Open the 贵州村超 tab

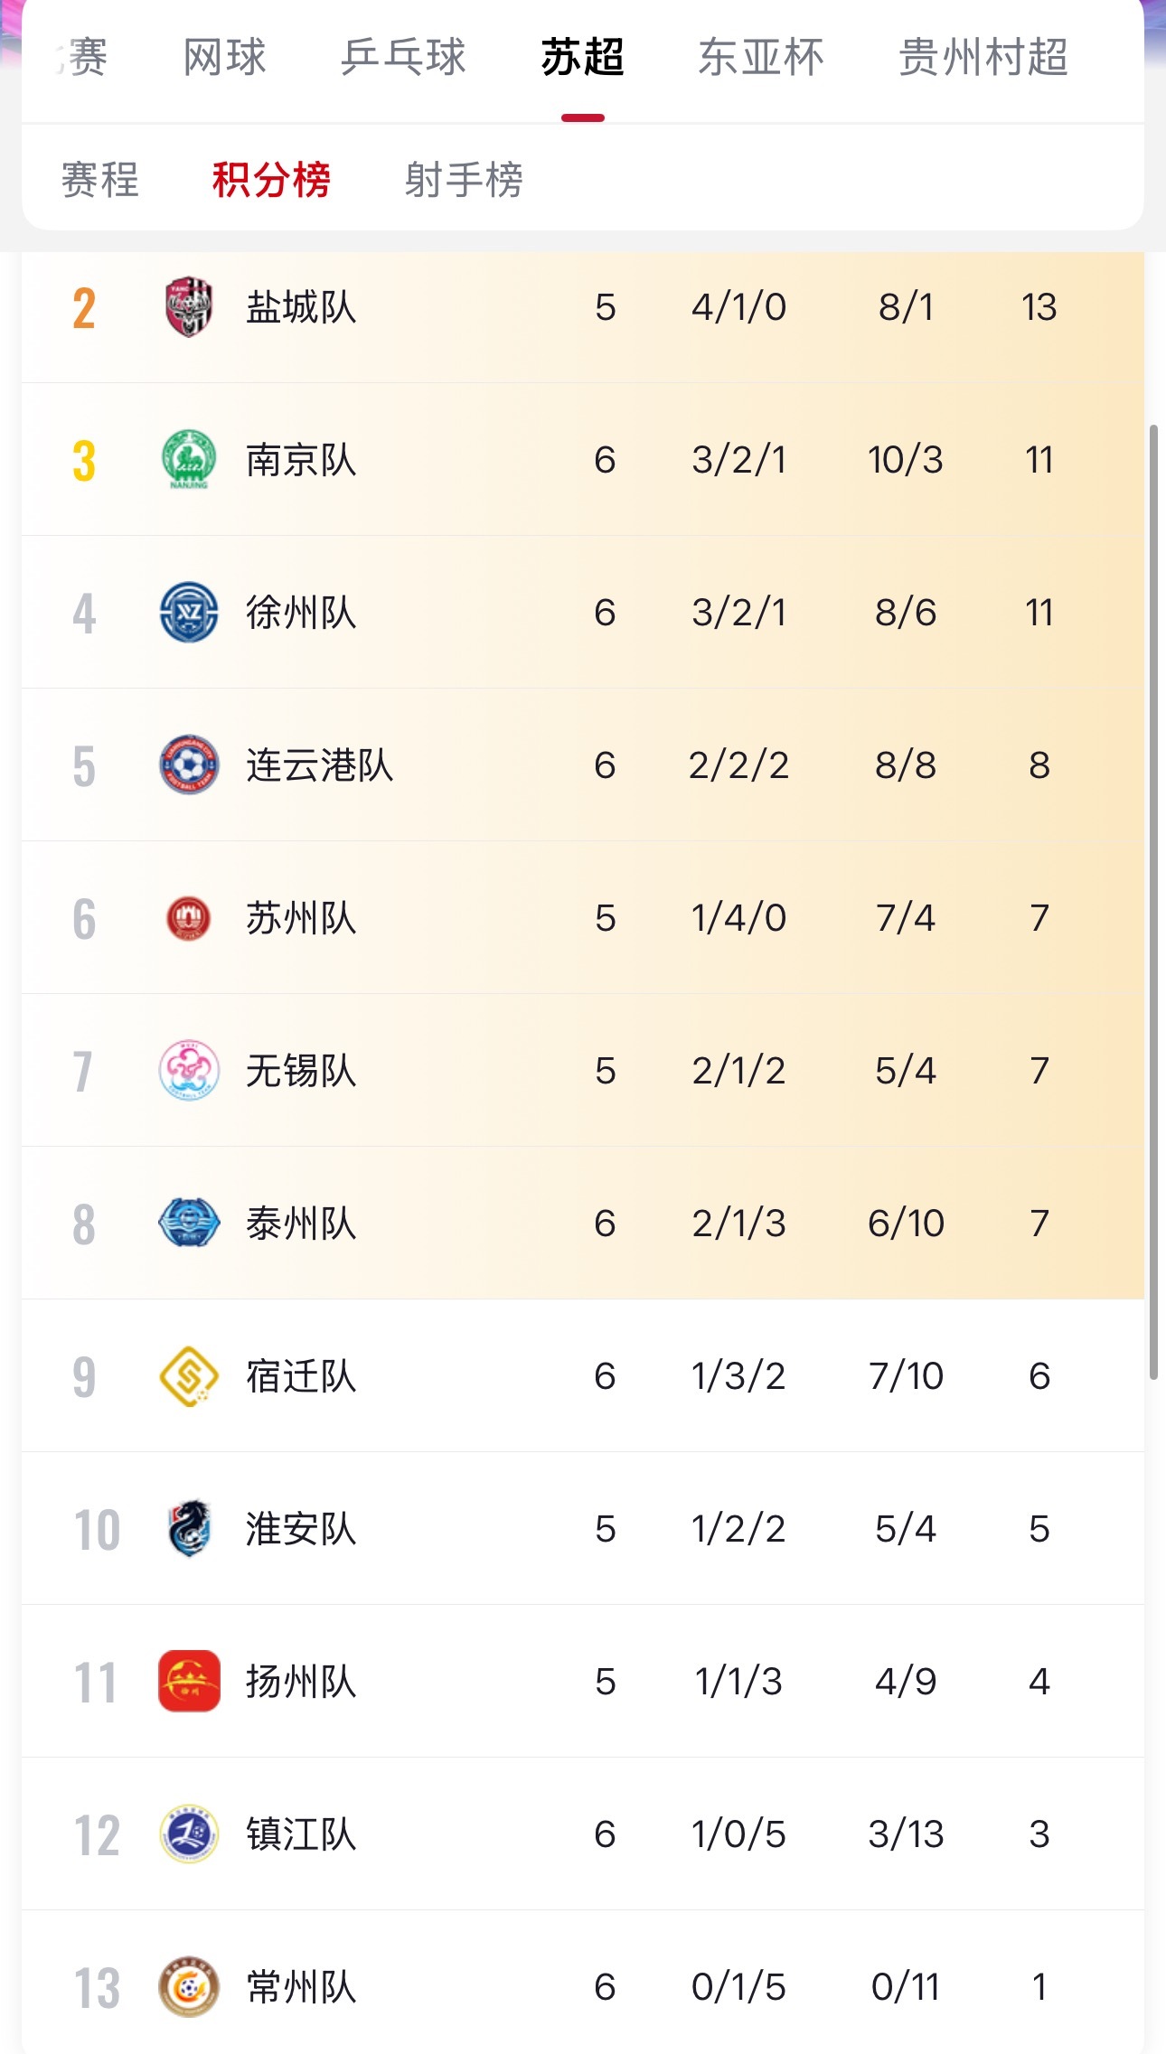pos(983,57)
